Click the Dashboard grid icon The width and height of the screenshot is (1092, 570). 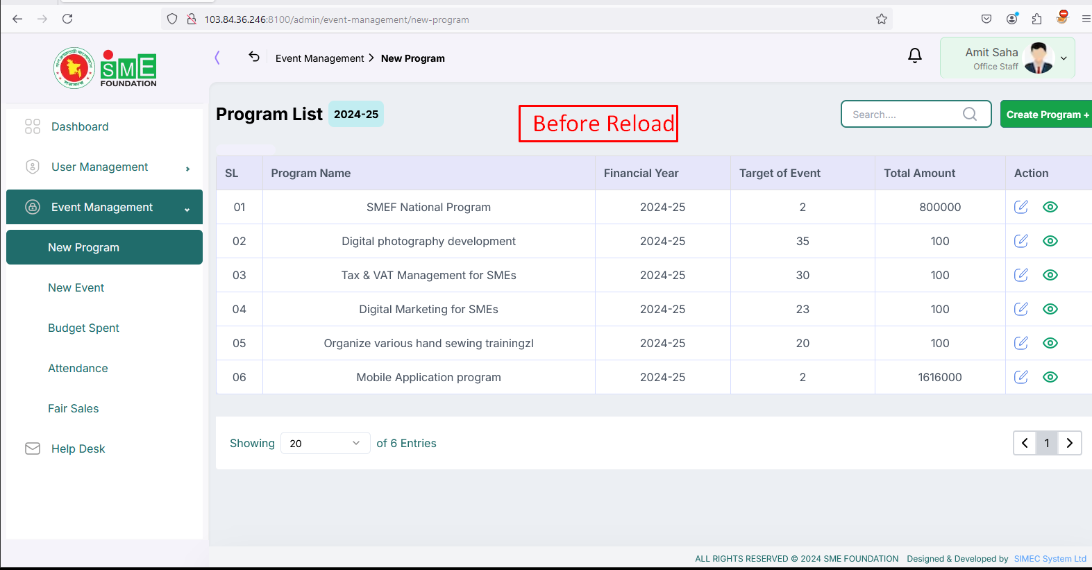click(x=33, y=126)
